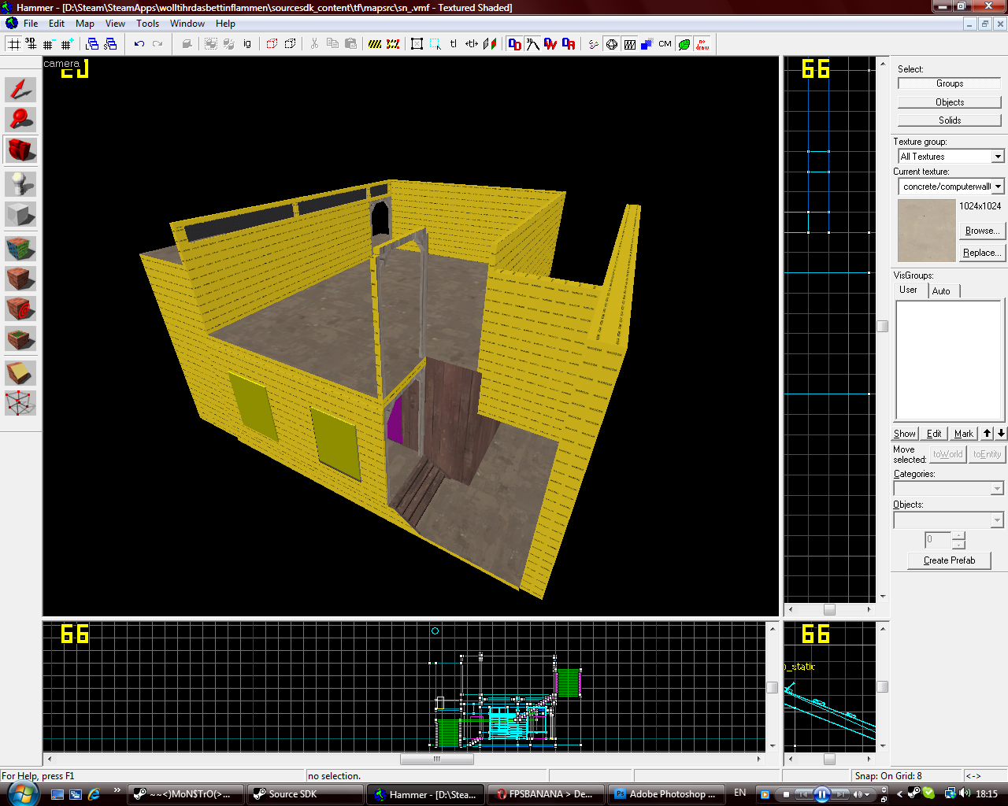Open the Tools menu

[x=147, y=24]
